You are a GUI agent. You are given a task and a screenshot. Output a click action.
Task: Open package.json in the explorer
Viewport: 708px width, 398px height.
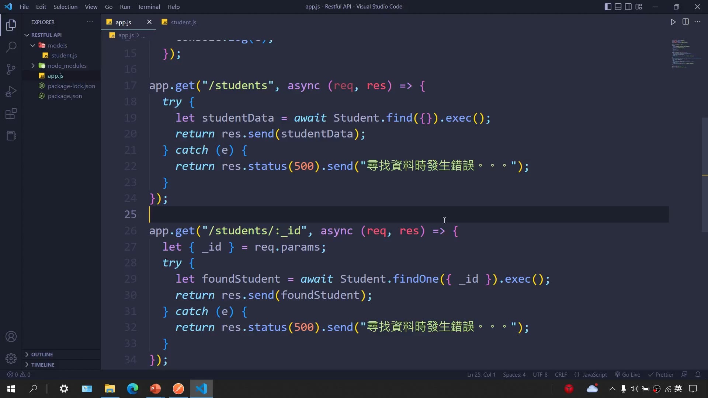[65, 96]
